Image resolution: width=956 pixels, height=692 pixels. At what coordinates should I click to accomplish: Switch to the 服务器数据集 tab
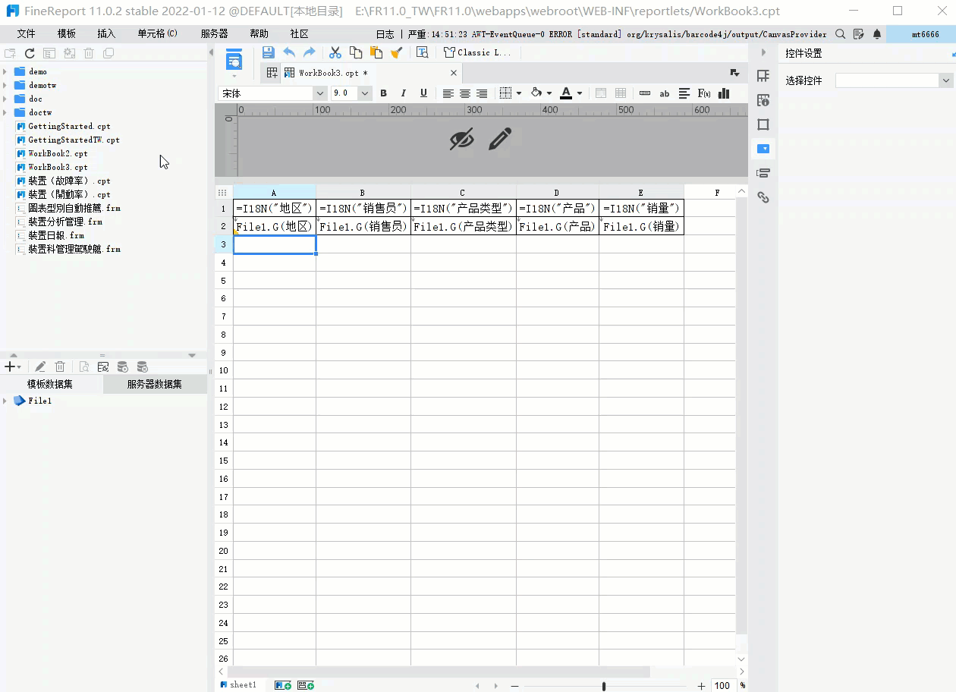click(155, 384)
